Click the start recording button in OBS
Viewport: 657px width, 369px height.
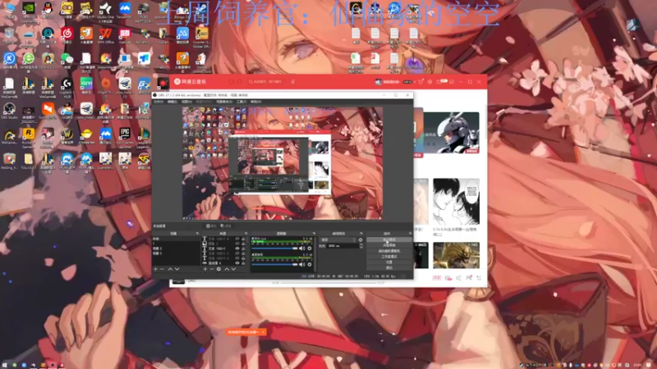tap(388, 244)
